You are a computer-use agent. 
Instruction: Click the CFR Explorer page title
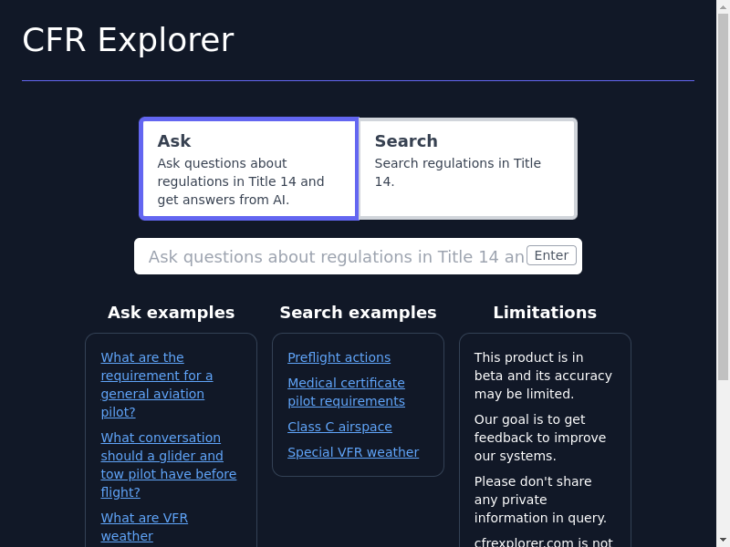click(128, 40)
